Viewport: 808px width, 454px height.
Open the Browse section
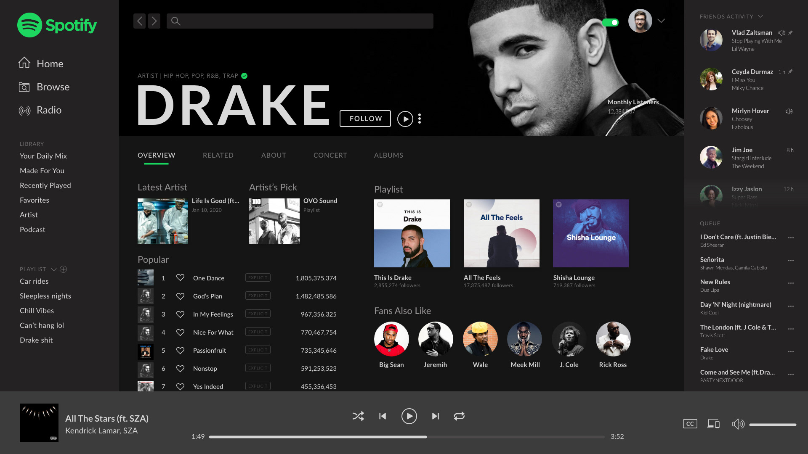[x=44, y=87]
